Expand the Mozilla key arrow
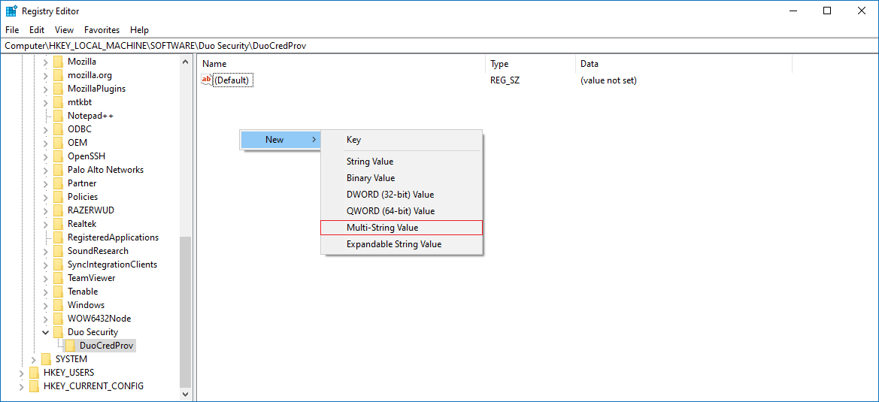The height and width of the screenshot is (402, 879). tap(46, 62)
